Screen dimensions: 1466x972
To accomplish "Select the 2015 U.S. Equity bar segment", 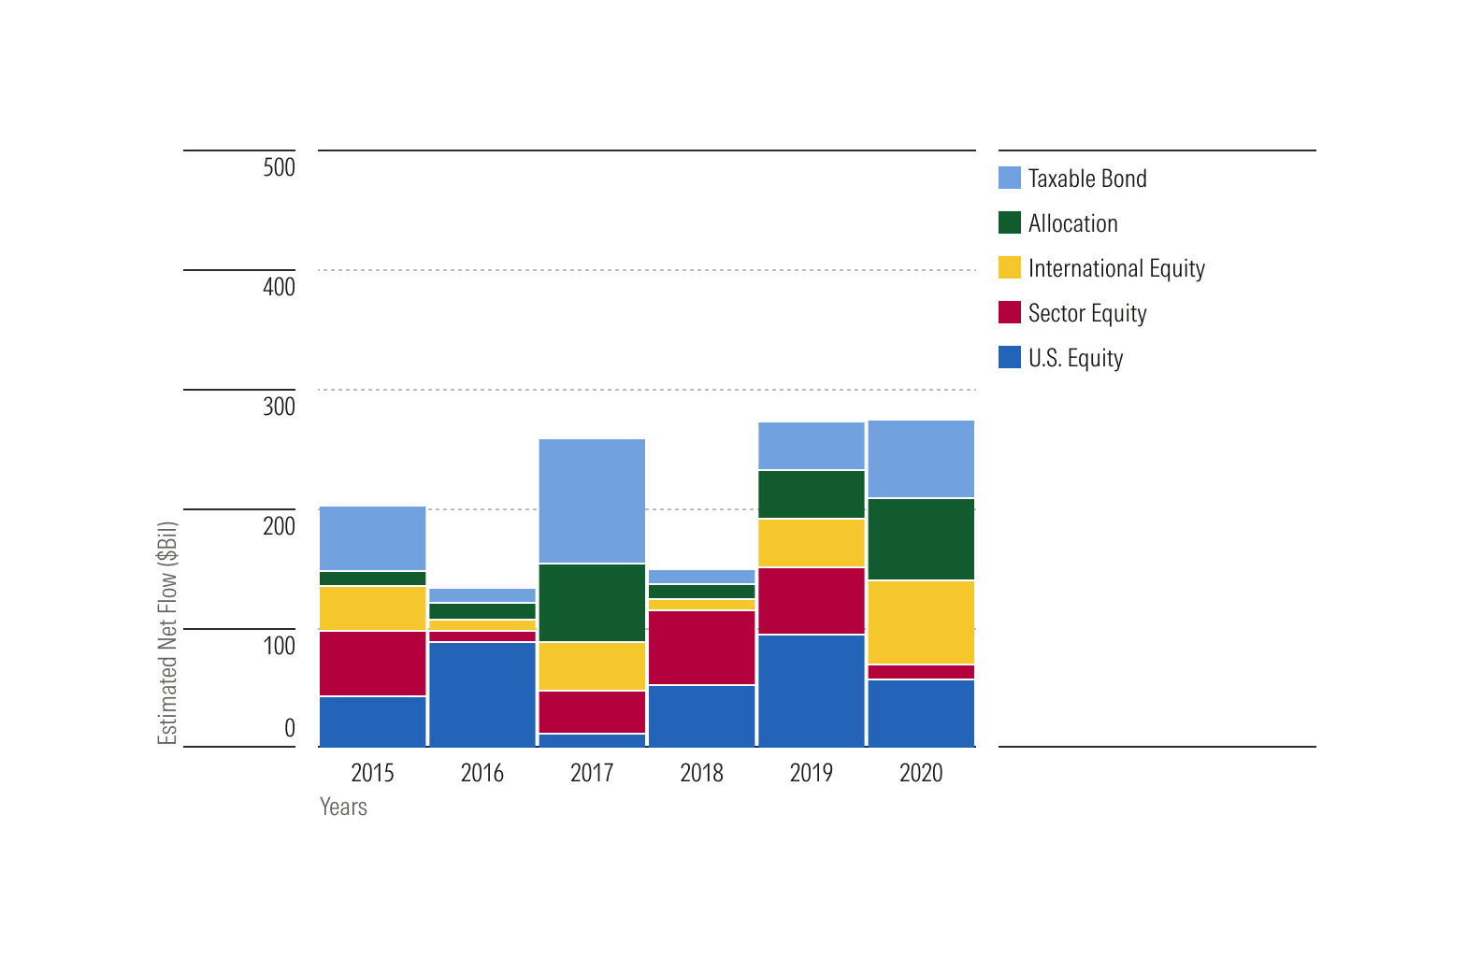I will click(x=373, y=722).
